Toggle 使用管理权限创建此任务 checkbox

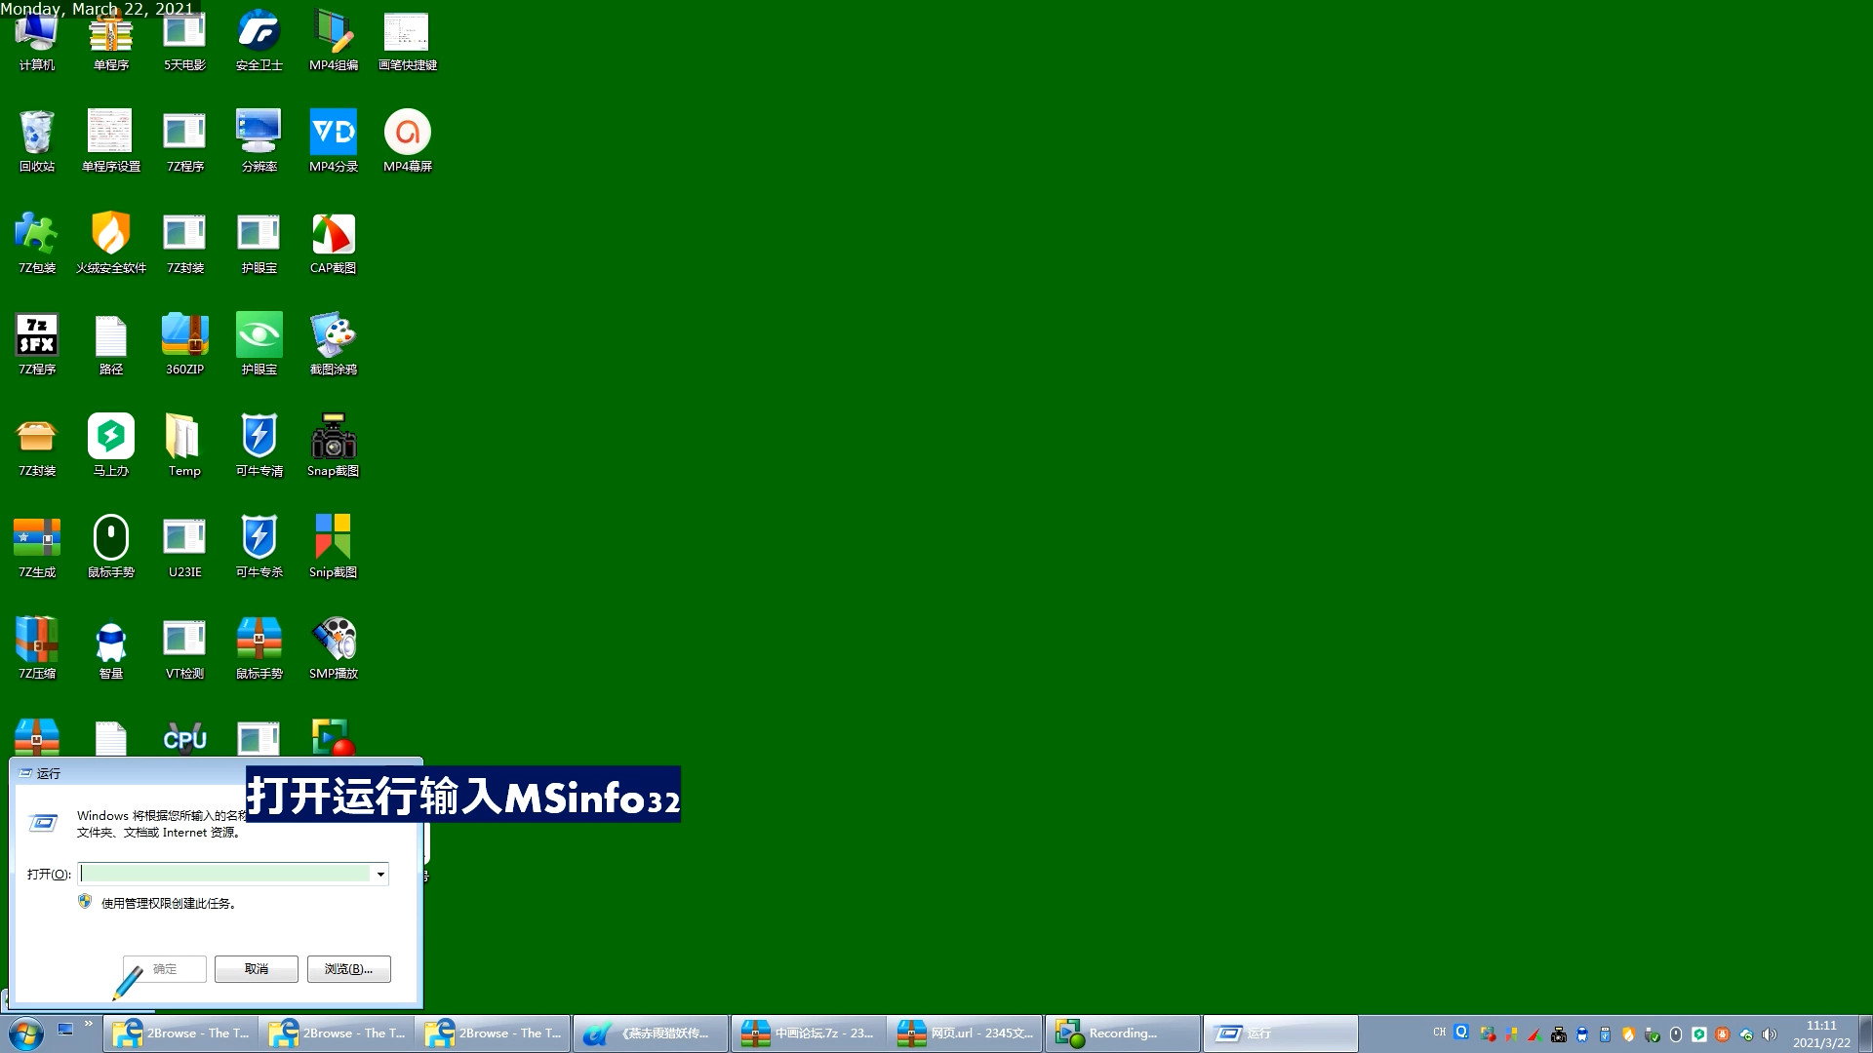coord(85,903)
